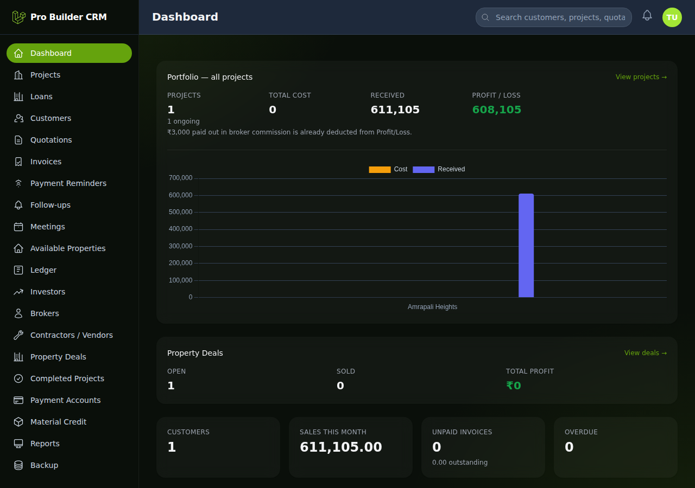Click the Pro Builder CRM logo icon
The height and width of the screenshot is (488, 695).
19,17
